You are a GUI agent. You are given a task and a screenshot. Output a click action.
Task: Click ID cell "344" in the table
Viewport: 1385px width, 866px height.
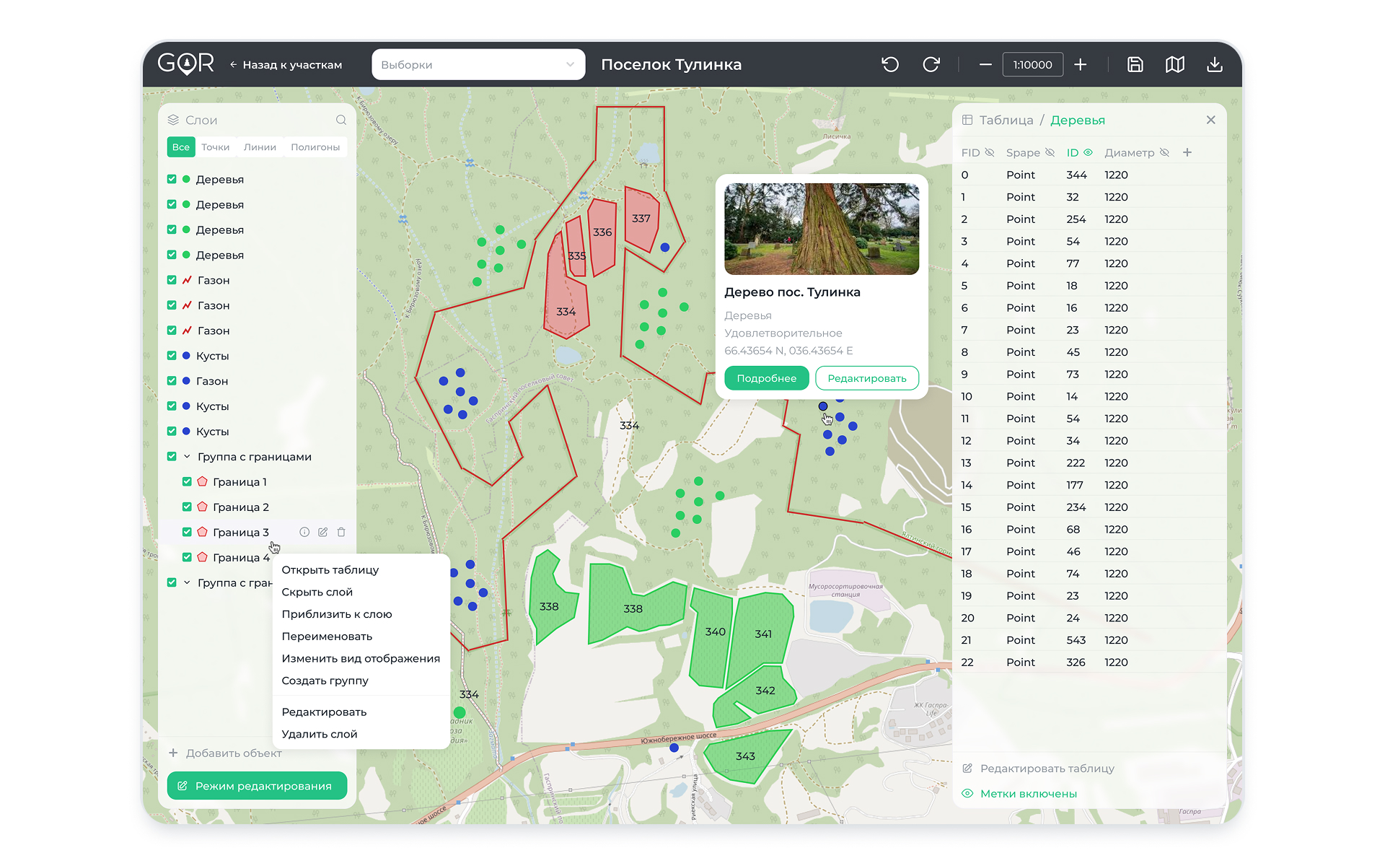click(x=1076, y=175)
